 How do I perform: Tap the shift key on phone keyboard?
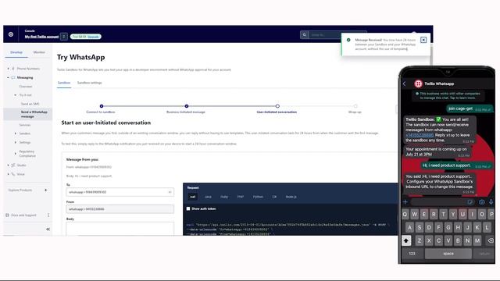pyautogui.click(x=406, y=240)
